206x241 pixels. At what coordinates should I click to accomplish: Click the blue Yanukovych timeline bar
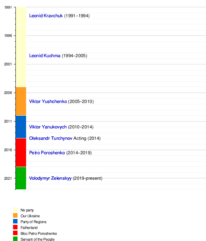coord(21,127)
